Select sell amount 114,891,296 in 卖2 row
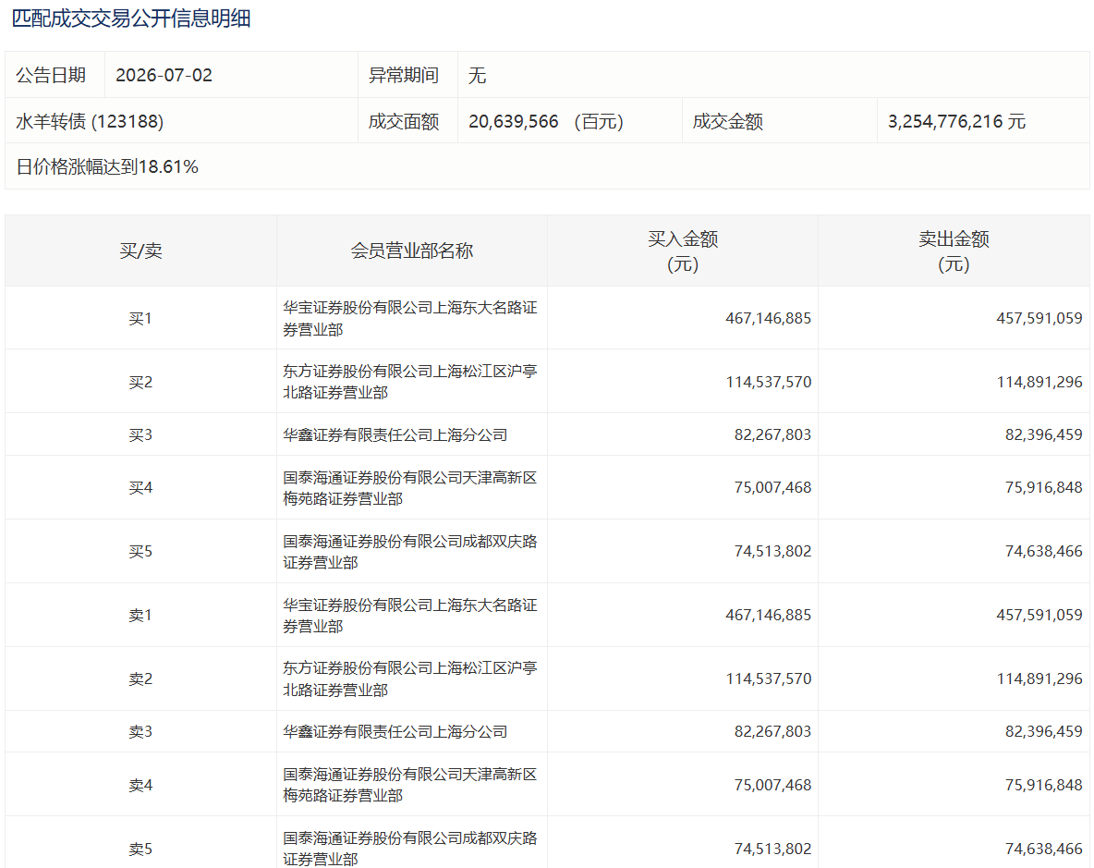This screenshot has width=1094, height=868. coord(1039,679)
